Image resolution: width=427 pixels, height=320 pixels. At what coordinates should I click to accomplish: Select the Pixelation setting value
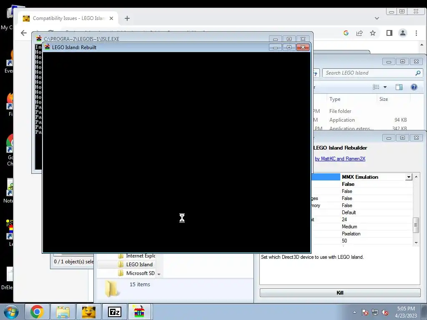(351, 234)
